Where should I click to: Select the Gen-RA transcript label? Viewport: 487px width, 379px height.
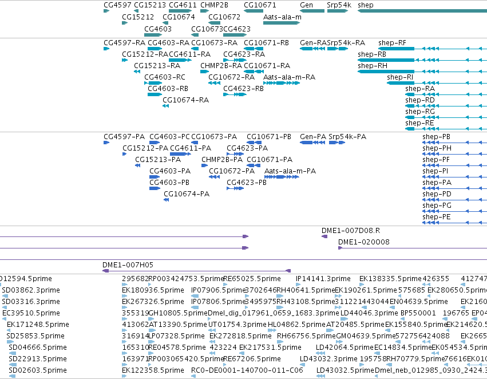314,43
